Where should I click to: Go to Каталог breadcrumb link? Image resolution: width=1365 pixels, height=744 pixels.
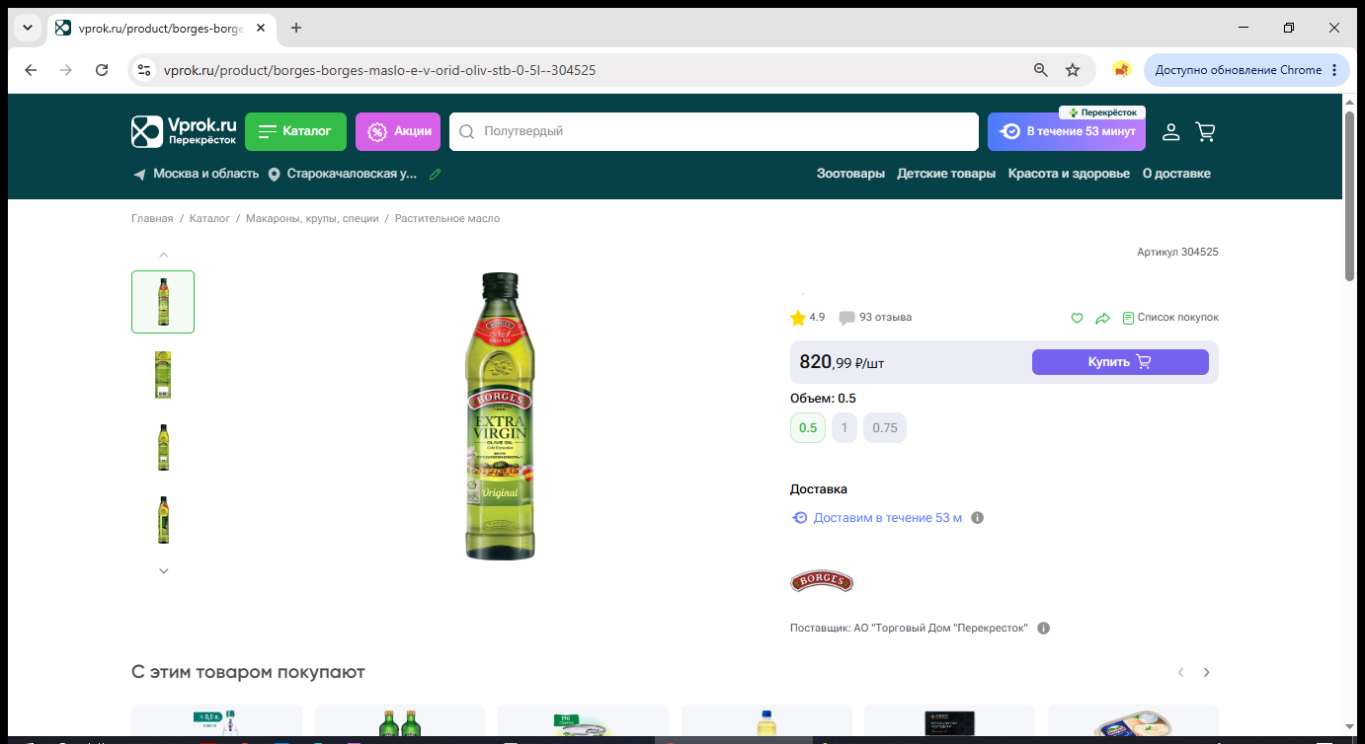(x=209, y=218)
